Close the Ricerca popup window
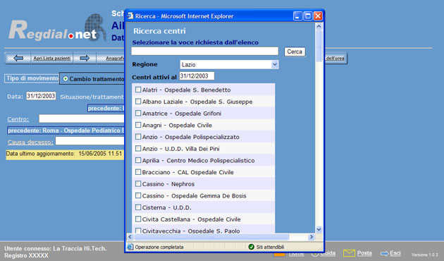444x261 pixels. [x=318, y=16]
